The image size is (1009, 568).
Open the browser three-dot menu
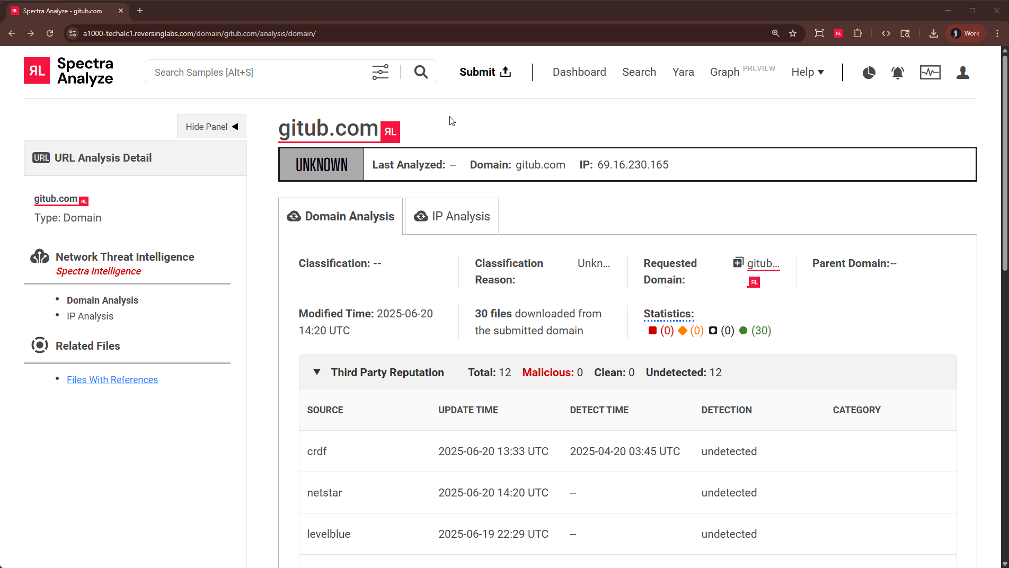pyautogui.click(x=997, y=33)
